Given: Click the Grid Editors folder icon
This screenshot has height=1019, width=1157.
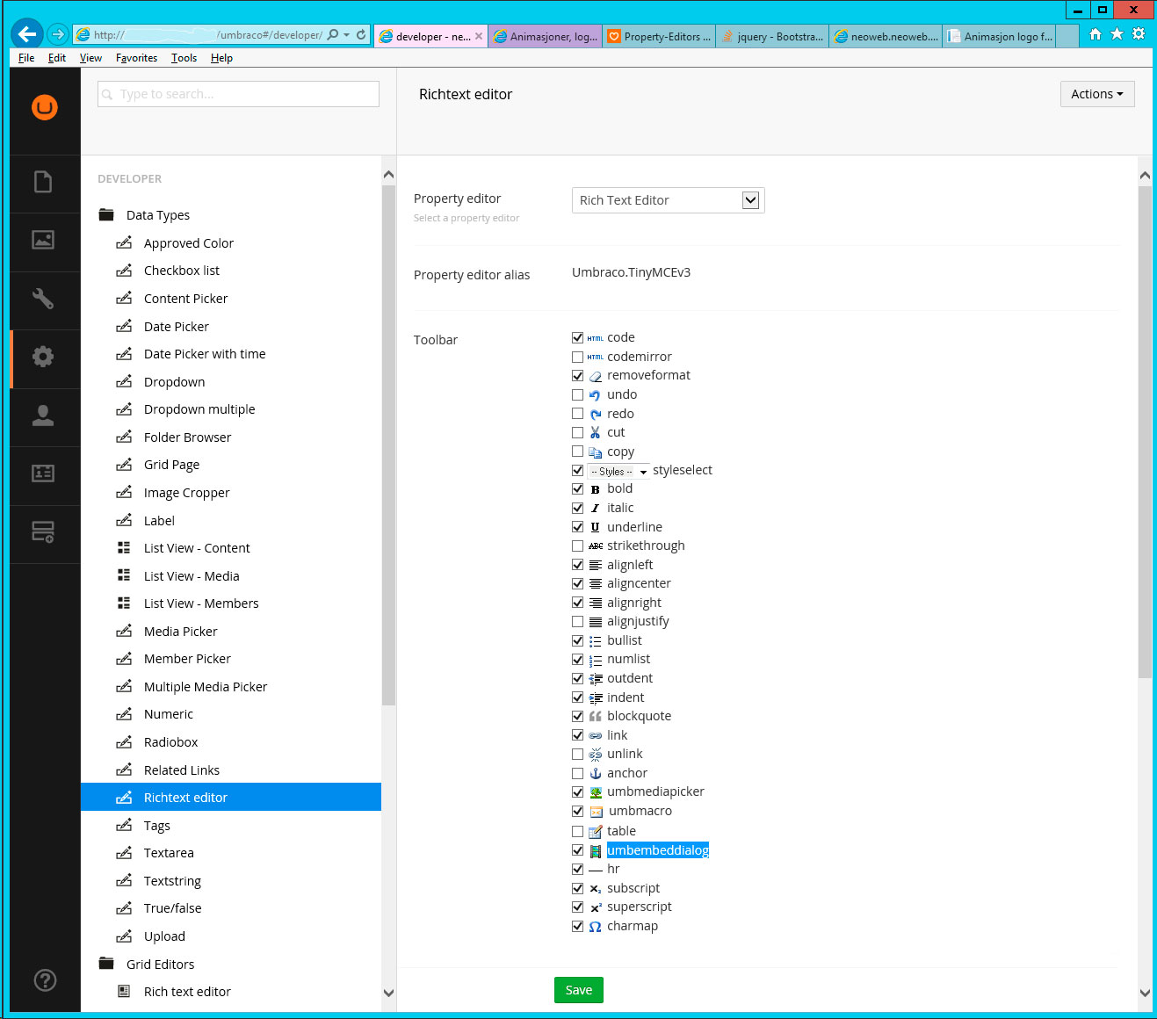Looking at the screenshot, I should pos(107,964).
